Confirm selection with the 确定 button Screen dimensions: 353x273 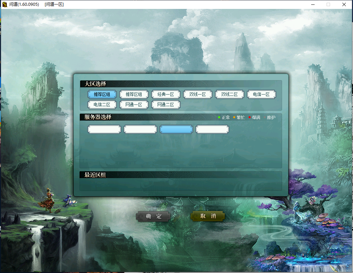point(153,216)
